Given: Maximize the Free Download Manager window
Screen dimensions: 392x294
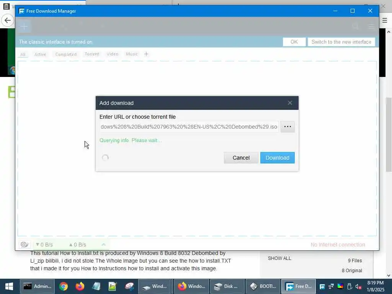Looking at the screenshot, I should 353,11.
